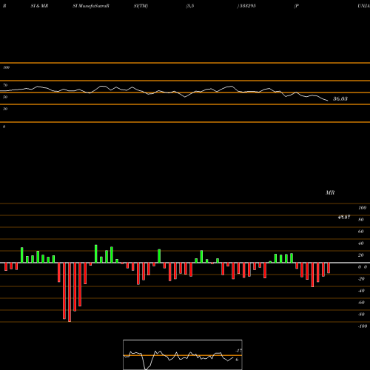Click the "(5,5" parameter text in header

coord(190,6)
